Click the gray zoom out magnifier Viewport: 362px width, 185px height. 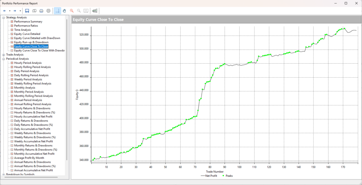pyautogui.click(x=79, y=11)
